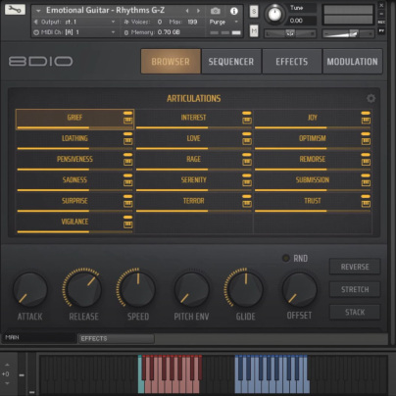This screenshot has height=396, width=396.
Task: Click keyboard icon for Optimism articulation
Action: pyautogui.click(x=366, y=141)
